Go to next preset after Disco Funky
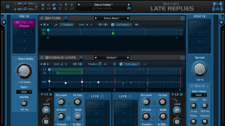The image size is (225, 126). (x=129, y=4)
